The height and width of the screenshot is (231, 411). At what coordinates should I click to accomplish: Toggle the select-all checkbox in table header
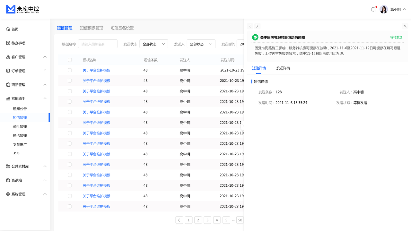tap(70, 60)
